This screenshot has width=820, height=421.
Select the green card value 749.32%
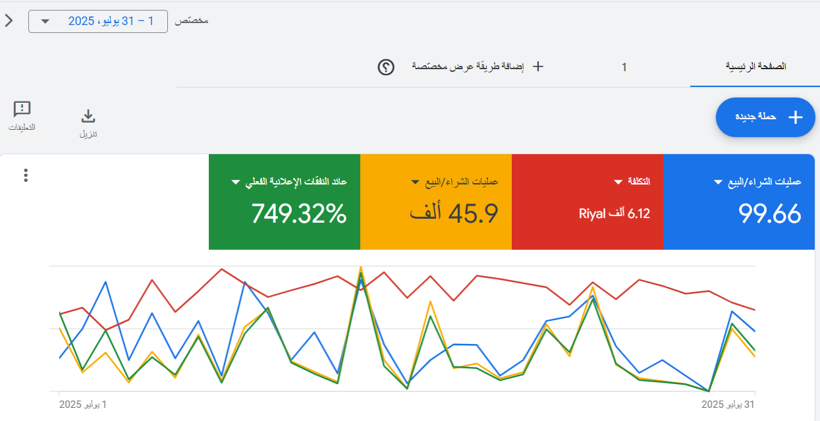point(298,214)
